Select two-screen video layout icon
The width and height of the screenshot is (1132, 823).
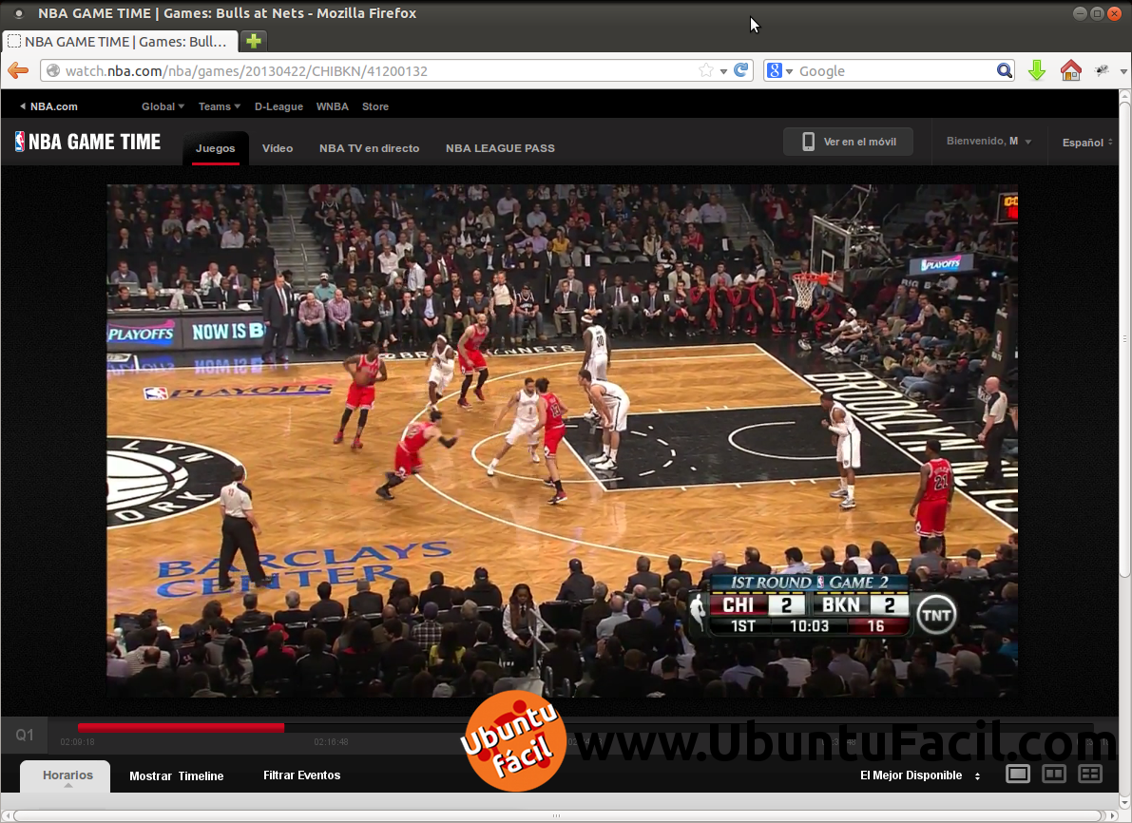(1053, 775)
